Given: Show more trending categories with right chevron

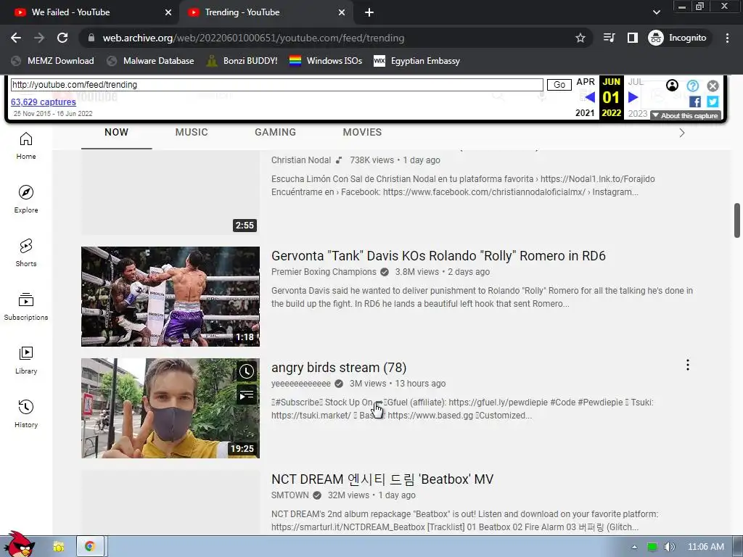Looking at the screenshot, I should point(682,133).
